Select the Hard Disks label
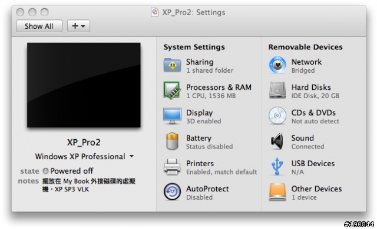 (x=311, y=87)
